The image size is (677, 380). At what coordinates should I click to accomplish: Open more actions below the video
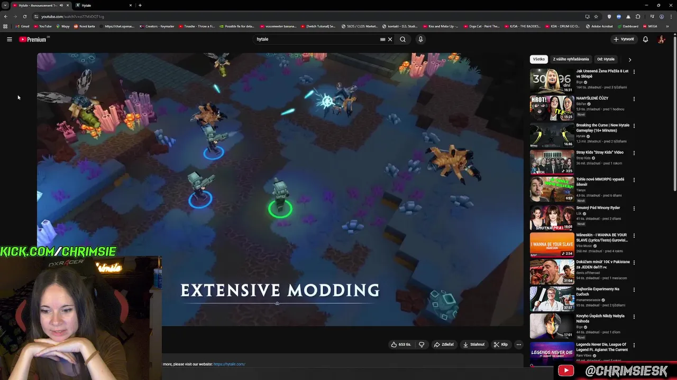click(519, 345)
